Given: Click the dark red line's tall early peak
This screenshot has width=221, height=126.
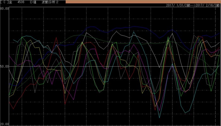Looking at the screenshot, I should click(57, 38).
